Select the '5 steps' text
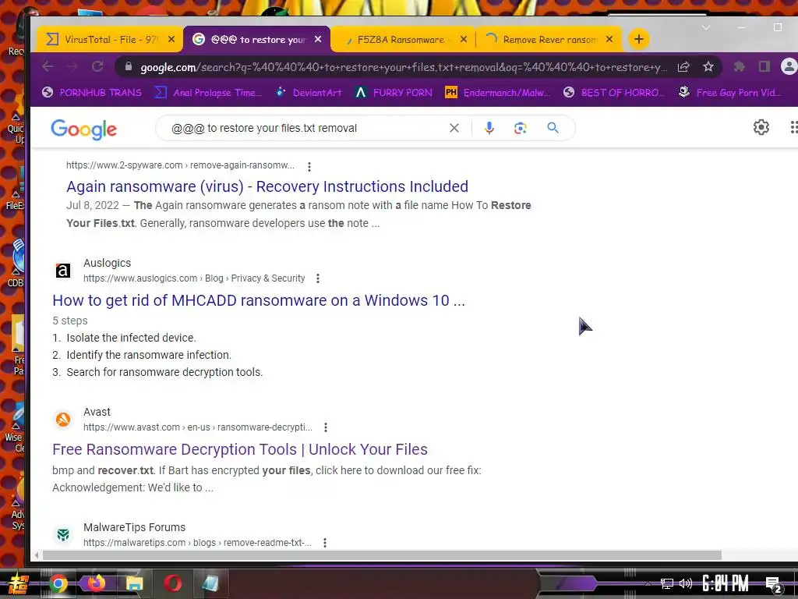 coord(69,321)
